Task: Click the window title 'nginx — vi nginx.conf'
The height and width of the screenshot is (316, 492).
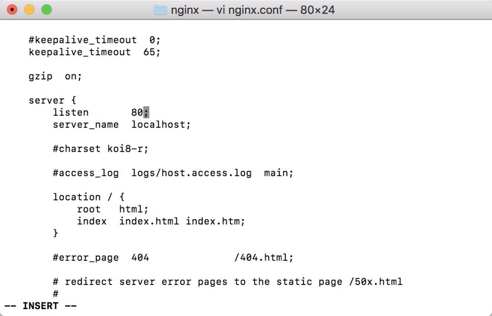Action: coord(226,10)
